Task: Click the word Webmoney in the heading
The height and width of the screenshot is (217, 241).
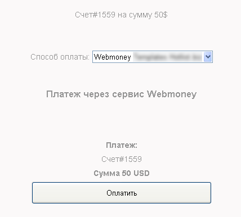Action: click(172, 94)
